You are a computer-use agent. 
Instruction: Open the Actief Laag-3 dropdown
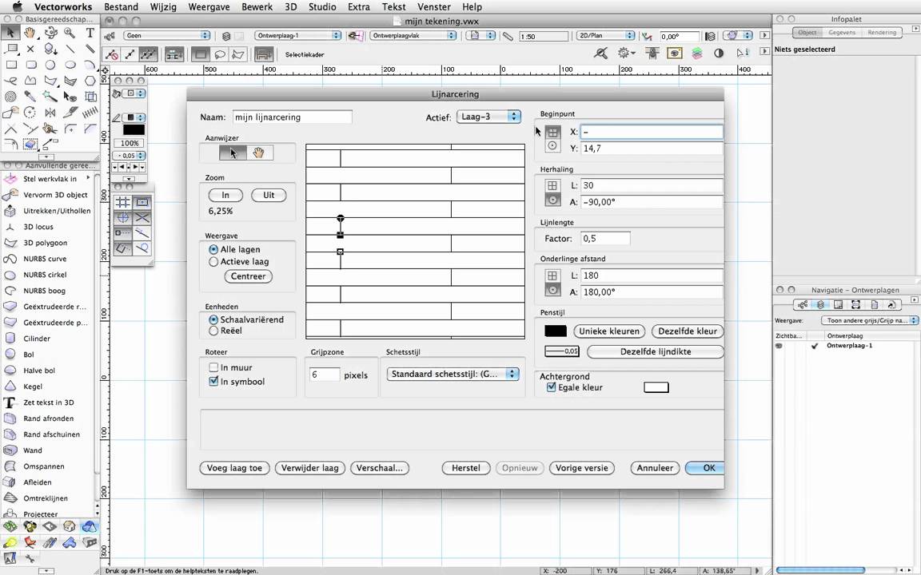[x=488, y=116]
